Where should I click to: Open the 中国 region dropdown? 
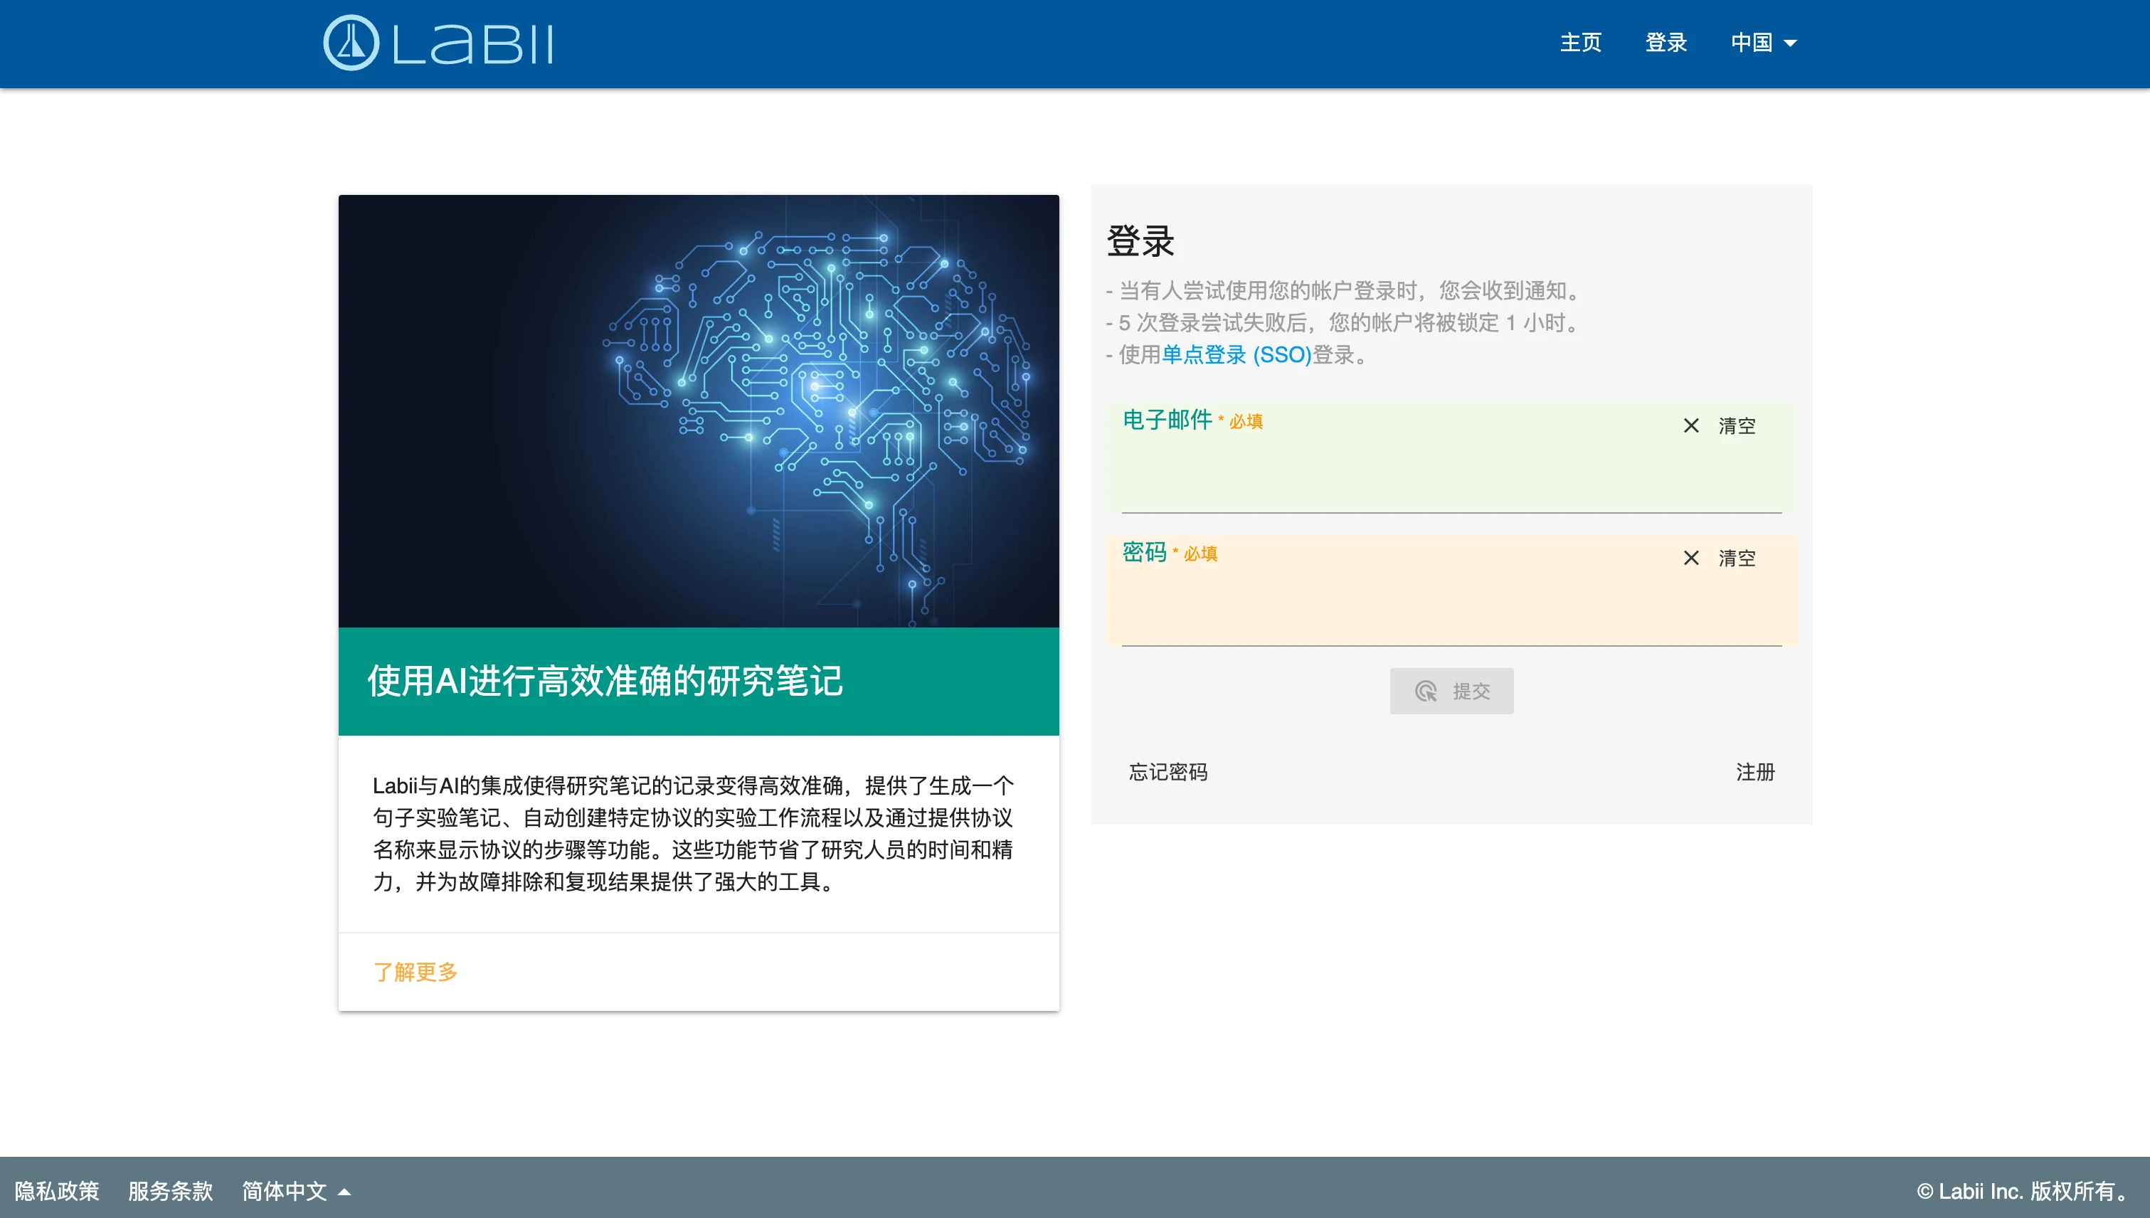coord(1763,43)
